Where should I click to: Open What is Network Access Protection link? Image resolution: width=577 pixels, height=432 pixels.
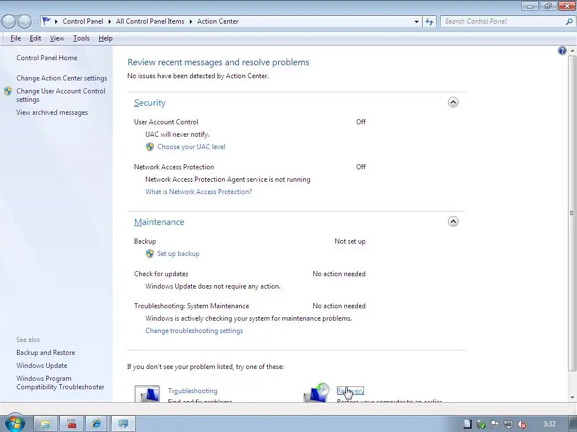click(x=199, y=192)
